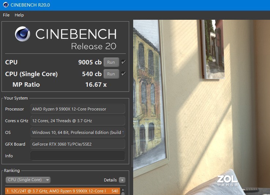This screenshot has width=270, height=195.
Task: Click the rendered scene preview image
Action: [x=202, y=107]
